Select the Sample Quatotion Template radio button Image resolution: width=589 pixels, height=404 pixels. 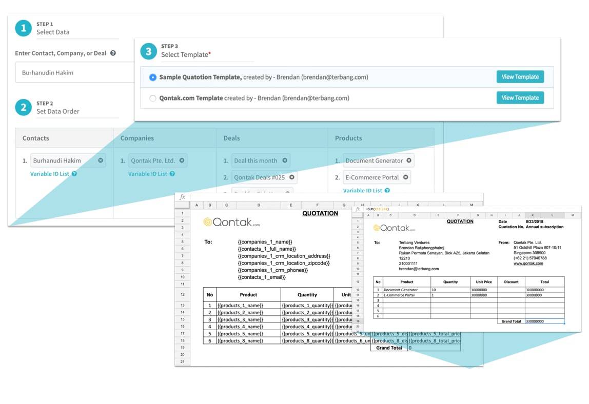pyautogui.click(x=152, y=77)
